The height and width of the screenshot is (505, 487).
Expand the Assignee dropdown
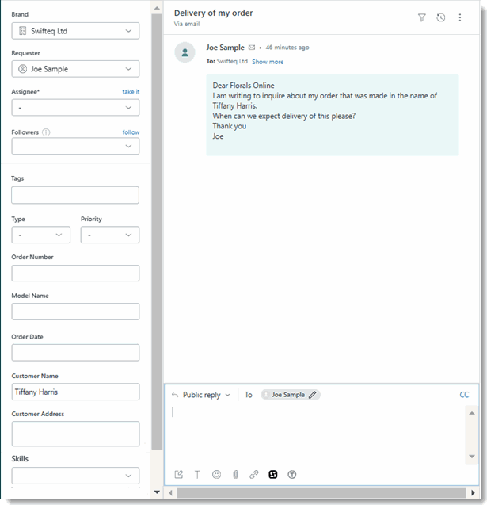point(75,108)
